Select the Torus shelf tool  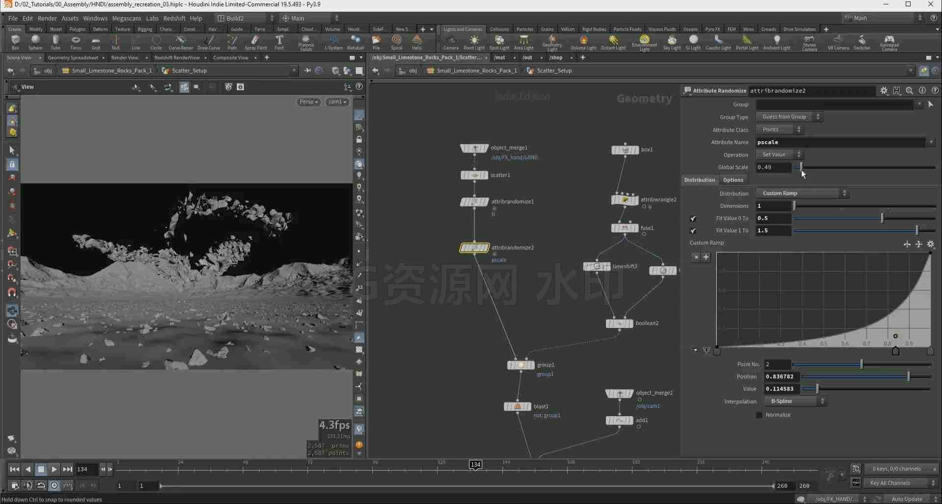tap(76, 42)
